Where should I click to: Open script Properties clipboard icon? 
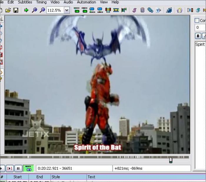tap(142, 10)
